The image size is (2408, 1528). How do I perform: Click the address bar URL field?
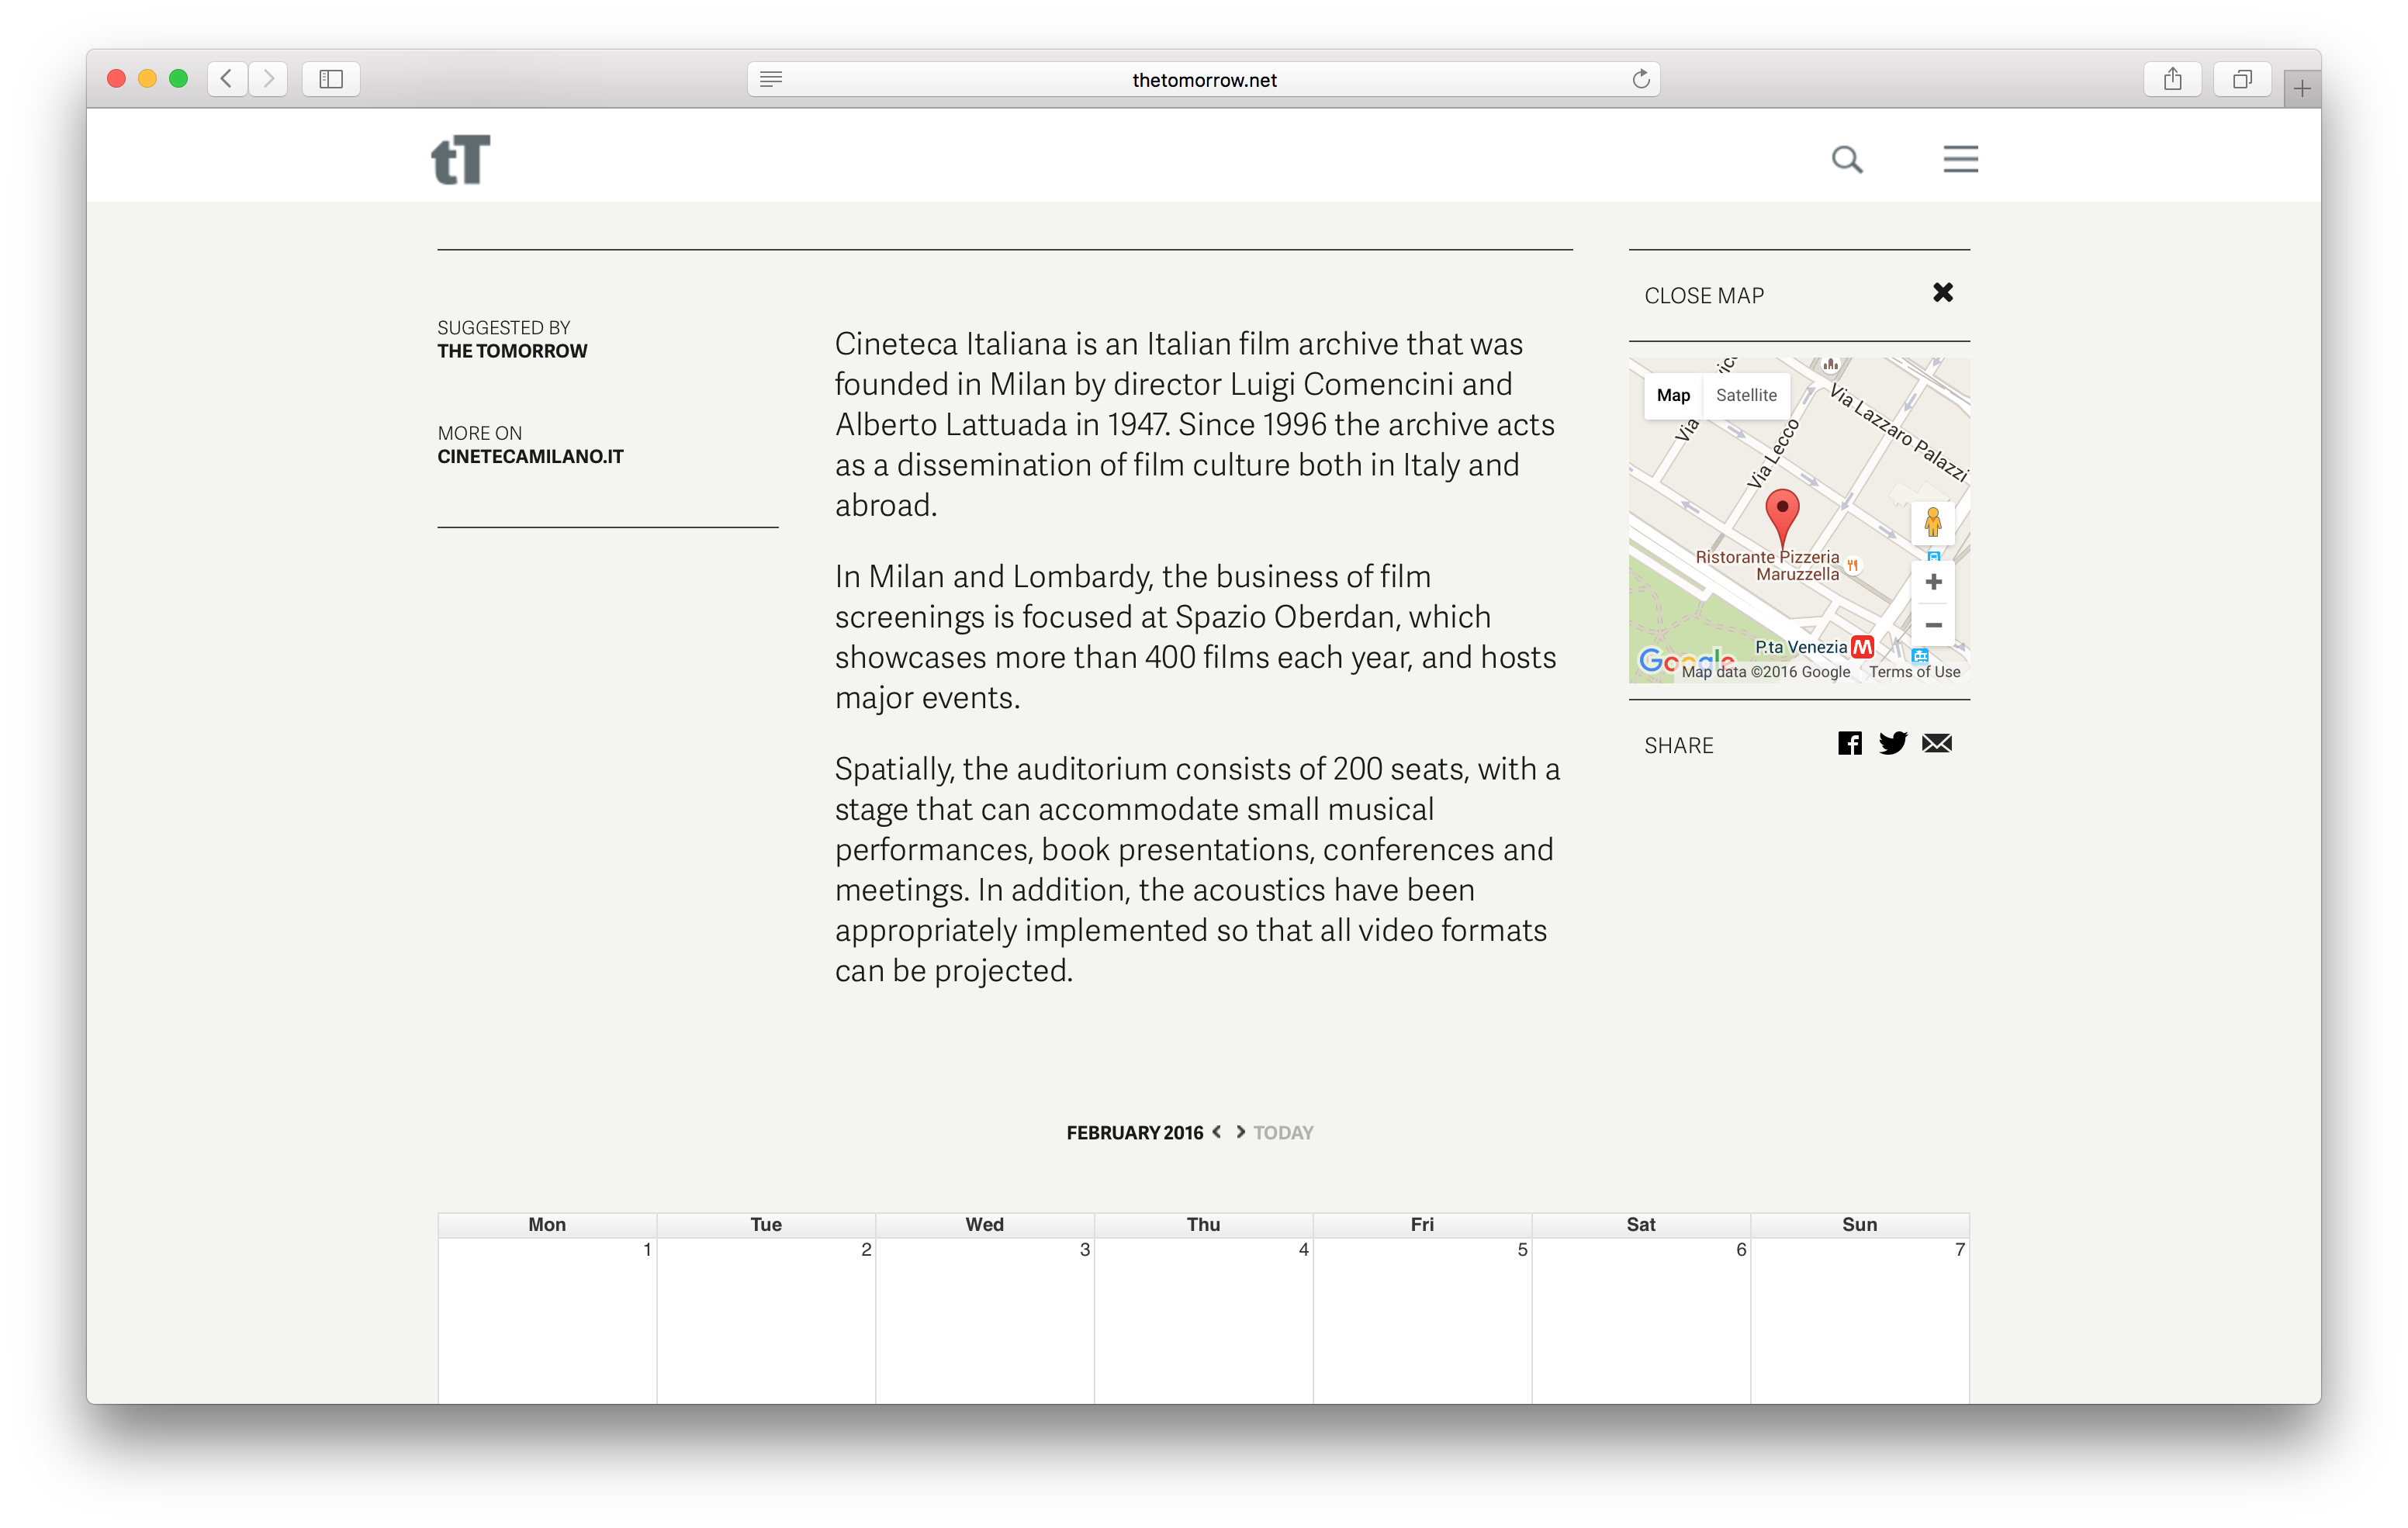pyautogui.click(x=1203, y=80)
